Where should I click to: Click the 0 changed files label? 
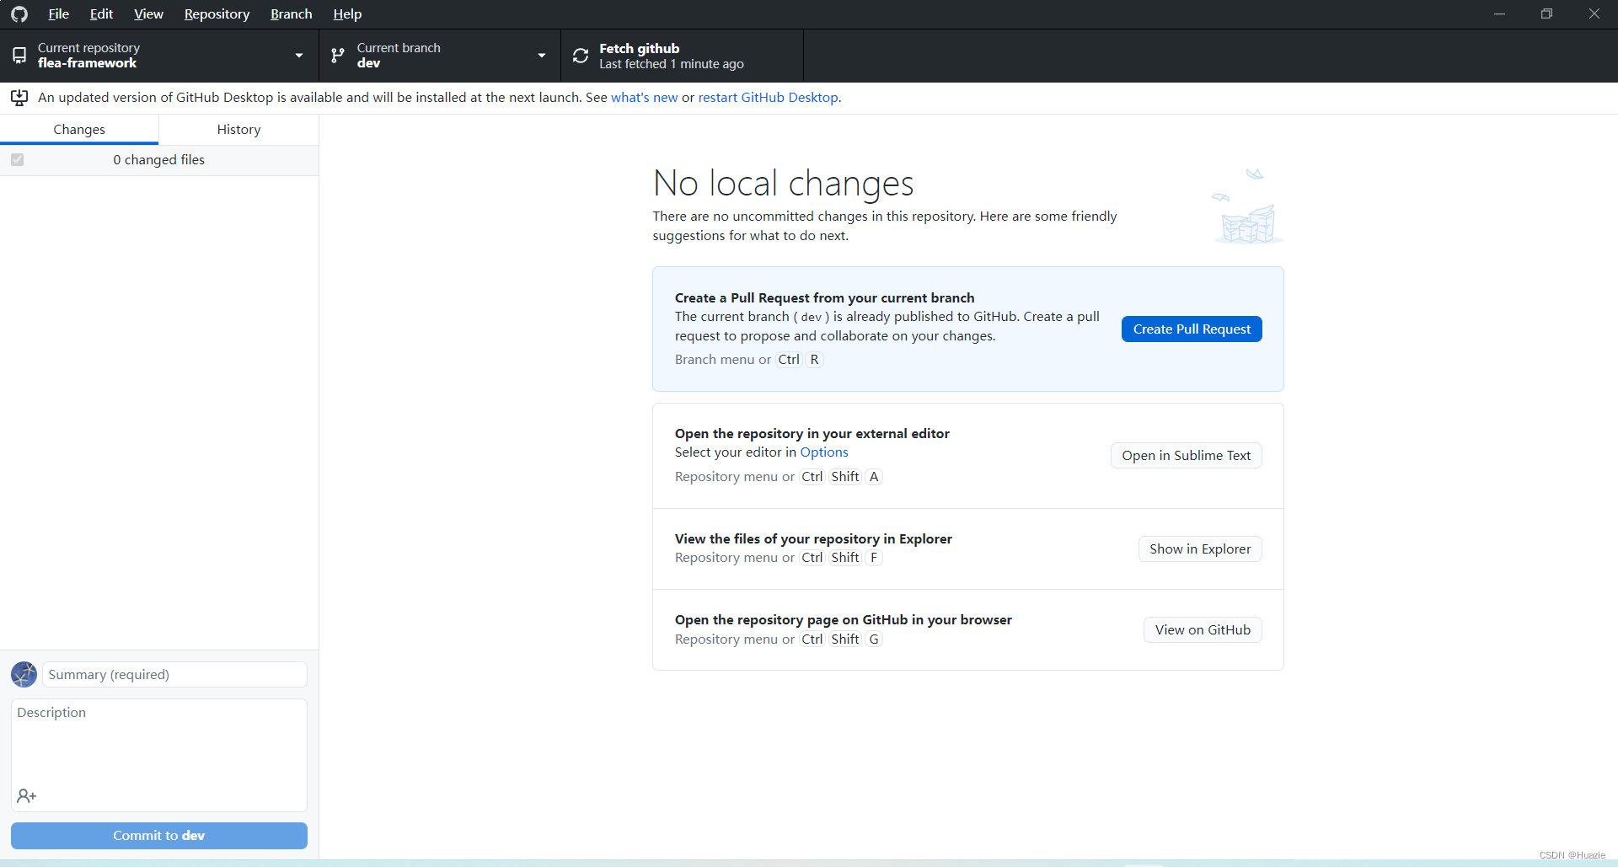[159, 160]
